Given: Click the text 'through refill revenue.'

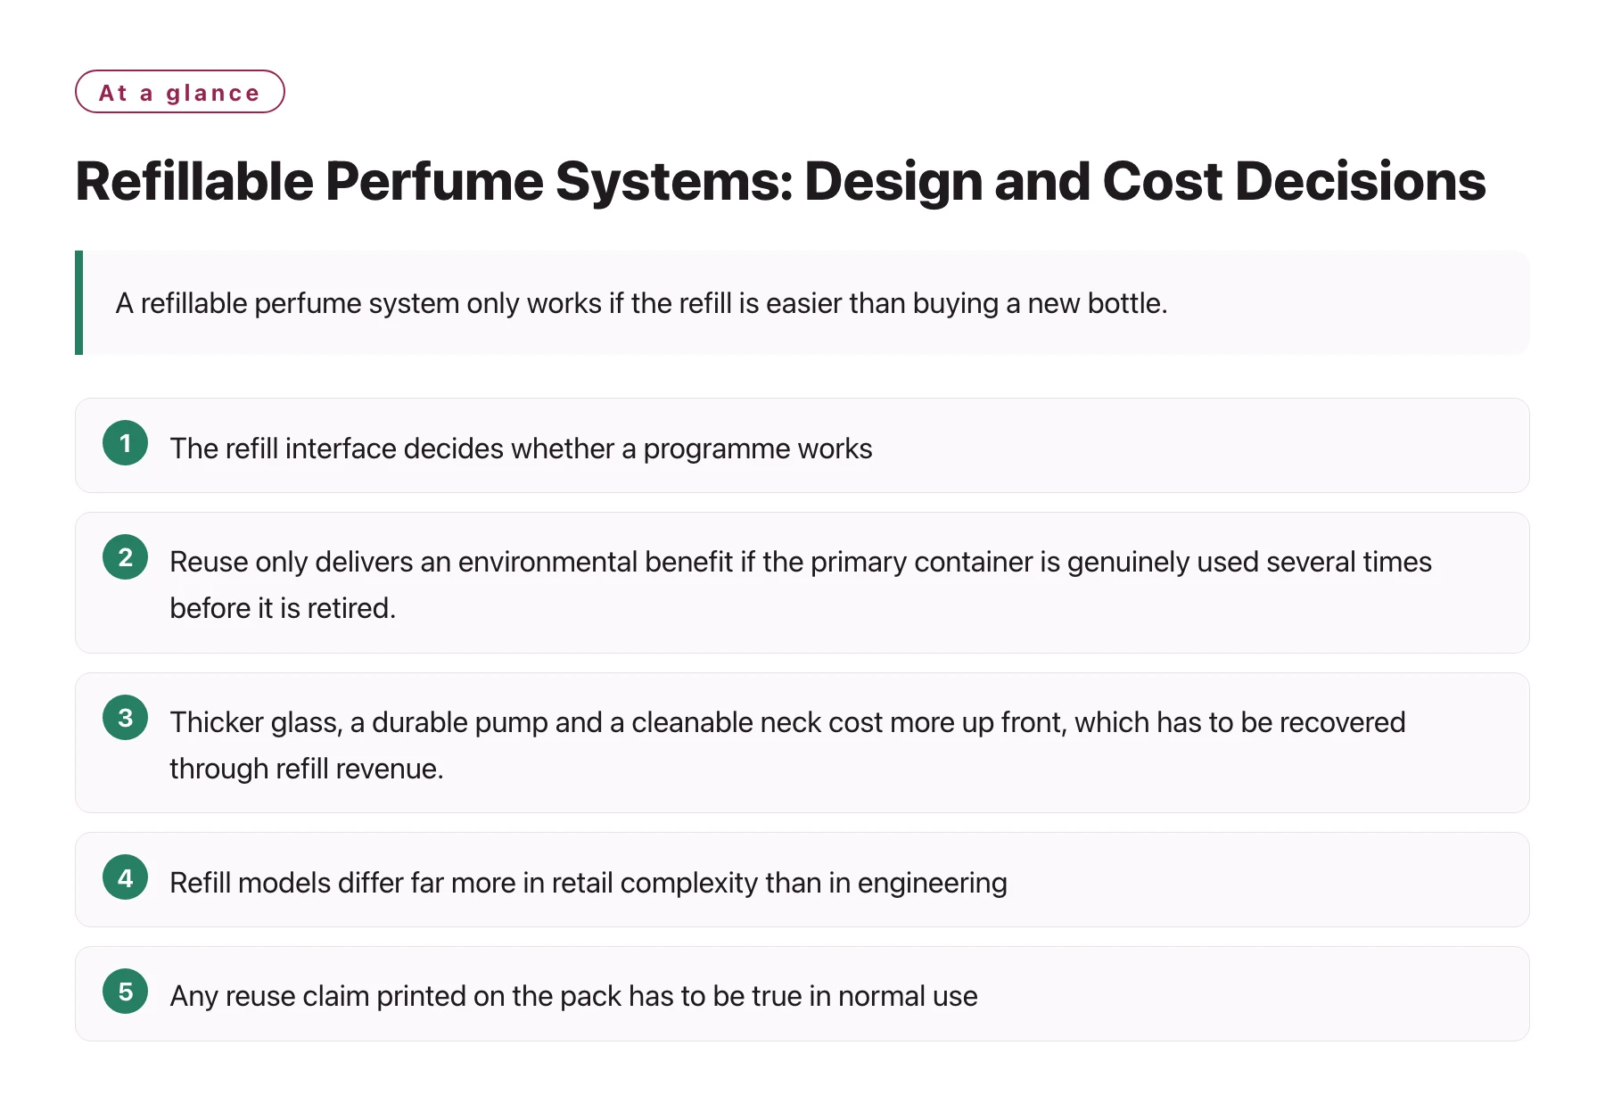Looking at the screenshot, I should coord(307,769).
